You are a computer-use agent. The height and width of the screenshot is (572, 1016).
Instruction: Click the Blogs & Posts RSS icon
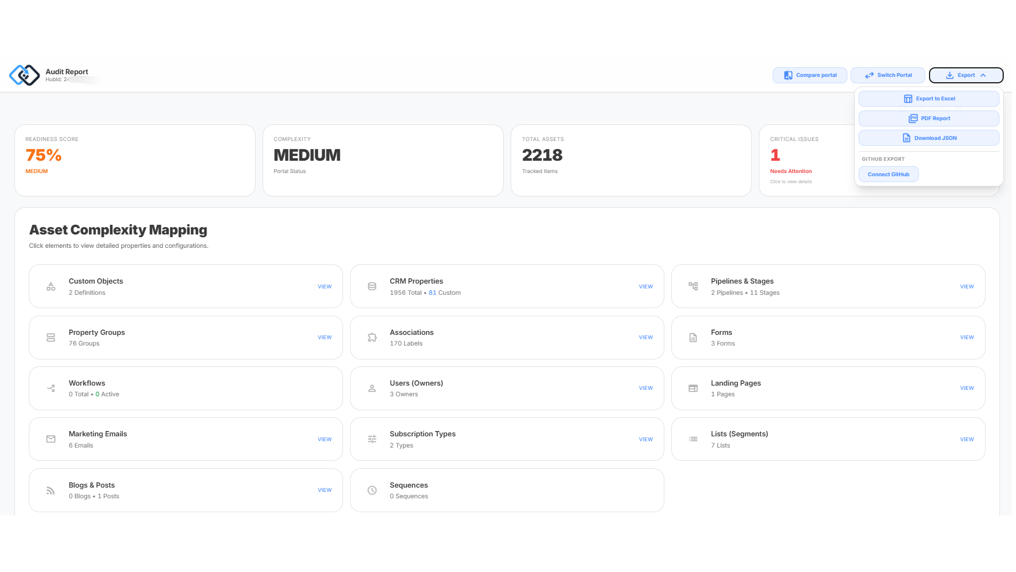click(51, 490)
